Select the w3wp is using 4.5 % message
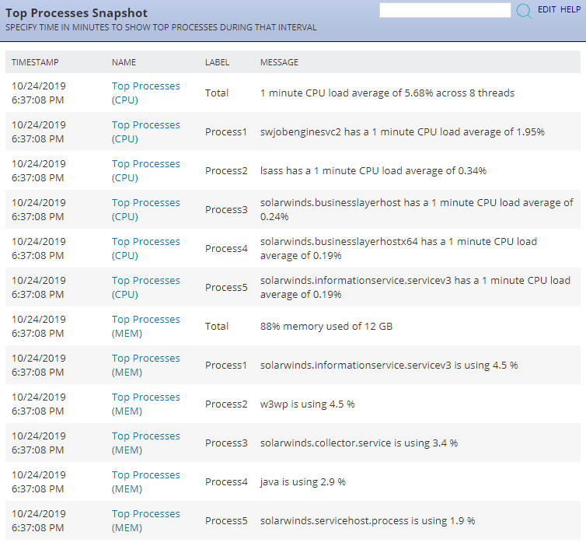The height and width of the screenshot is (546, 586). 307,404
